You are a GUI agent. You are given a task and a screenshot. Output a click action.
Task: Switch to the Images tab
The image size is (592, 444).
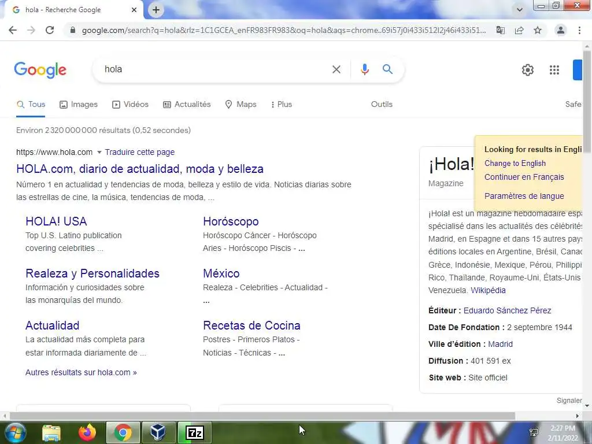[x=79, y=105]
